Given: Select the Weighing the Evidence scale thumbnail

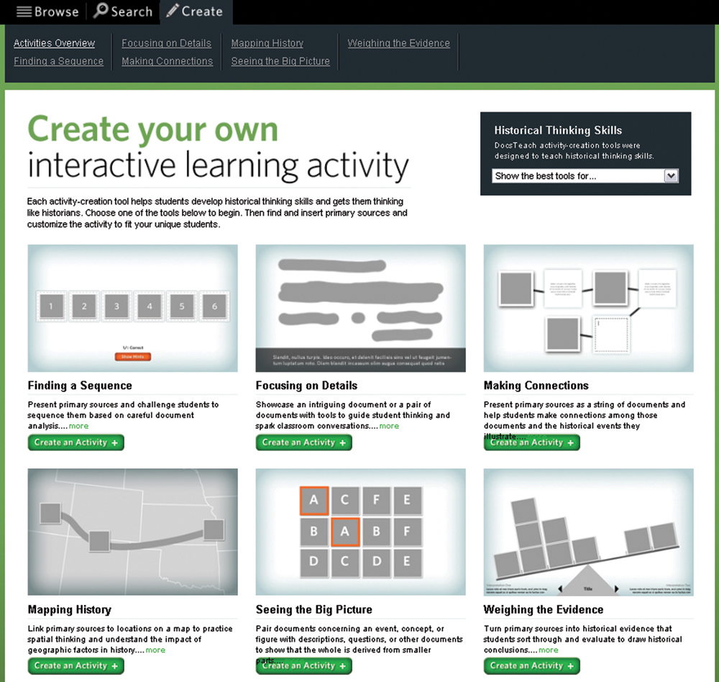Looking at the screenshot, I should click(588, 532).
